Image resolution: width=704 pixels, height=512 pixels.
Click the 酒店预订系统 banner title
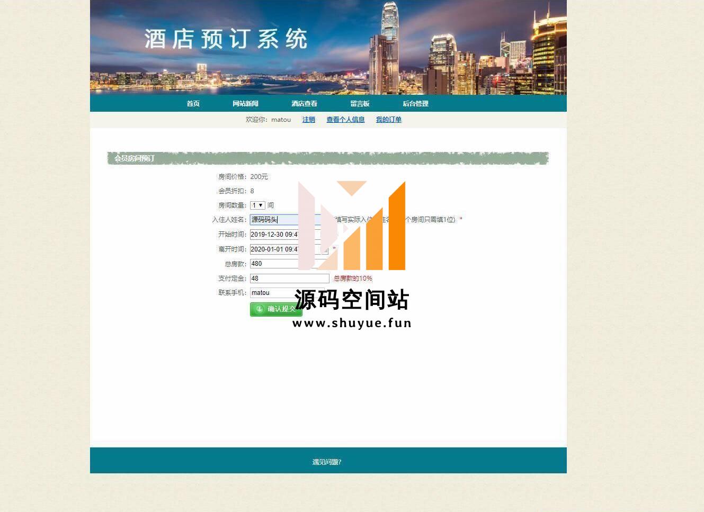coord(226,40)
